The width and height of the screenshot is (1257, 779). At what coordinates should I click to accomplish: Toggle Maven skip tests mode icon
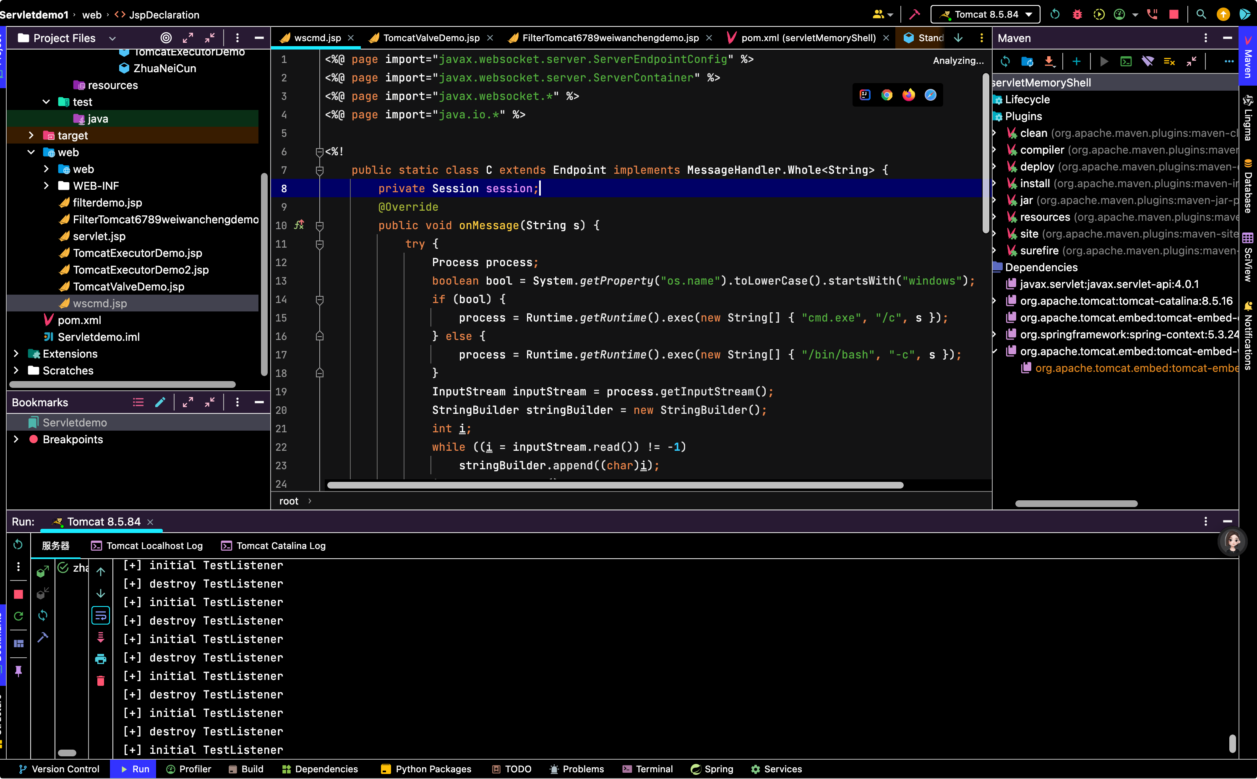(x=1169, y=62)
